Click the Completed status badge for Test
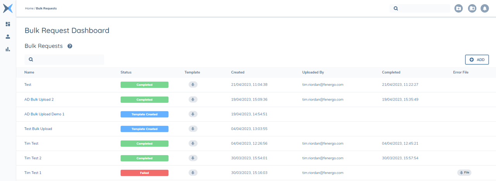Image resolution: width=496 pixels, height=181 pixels. (x=145, y=85)
